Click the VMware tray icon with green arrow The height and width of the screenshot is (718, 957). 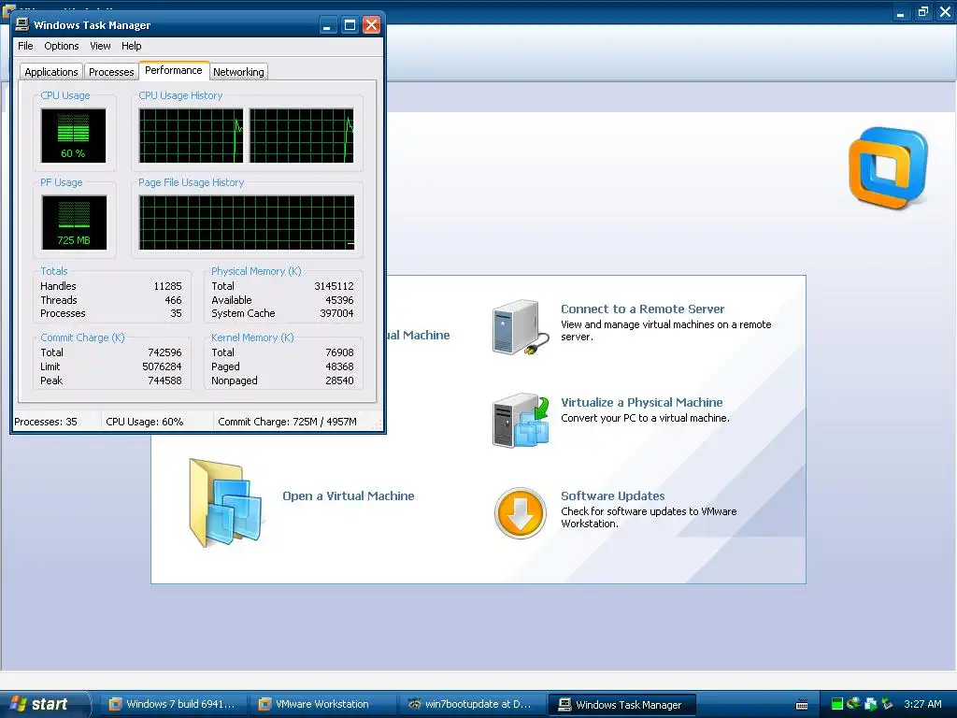click(870, 704)
